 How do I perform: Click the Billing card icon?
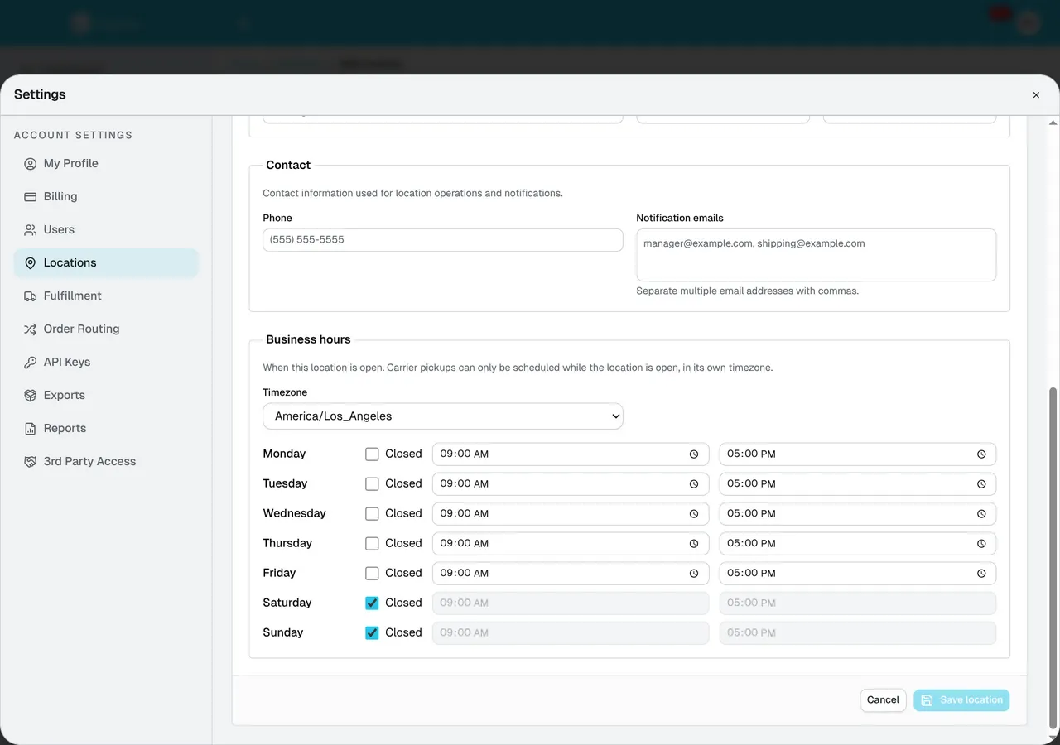tap(31, 197)
